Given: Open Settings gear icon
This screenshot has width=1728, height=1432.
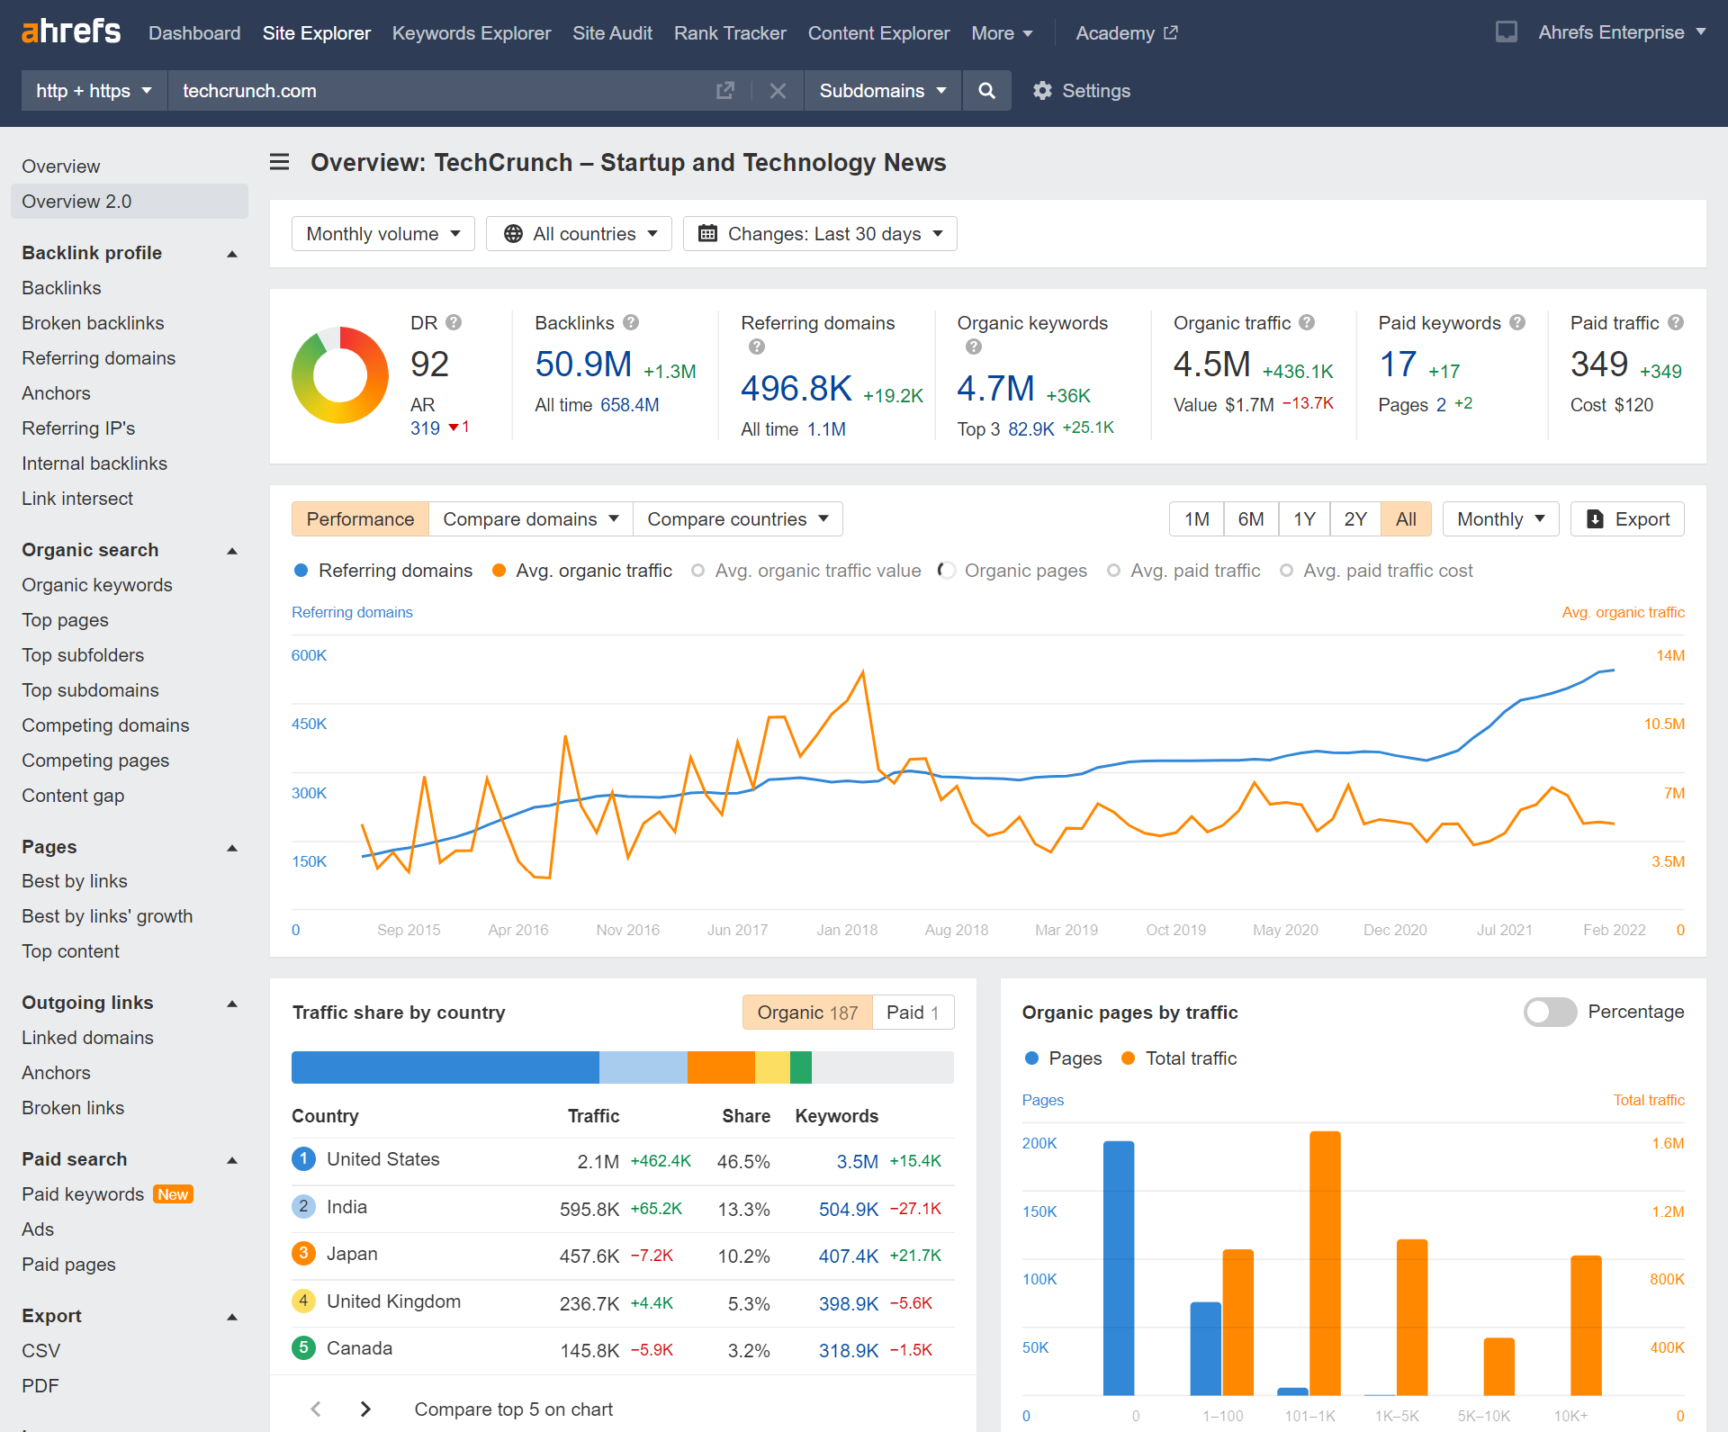Looking at the screenshot, I should click(x=1042, y=91).
